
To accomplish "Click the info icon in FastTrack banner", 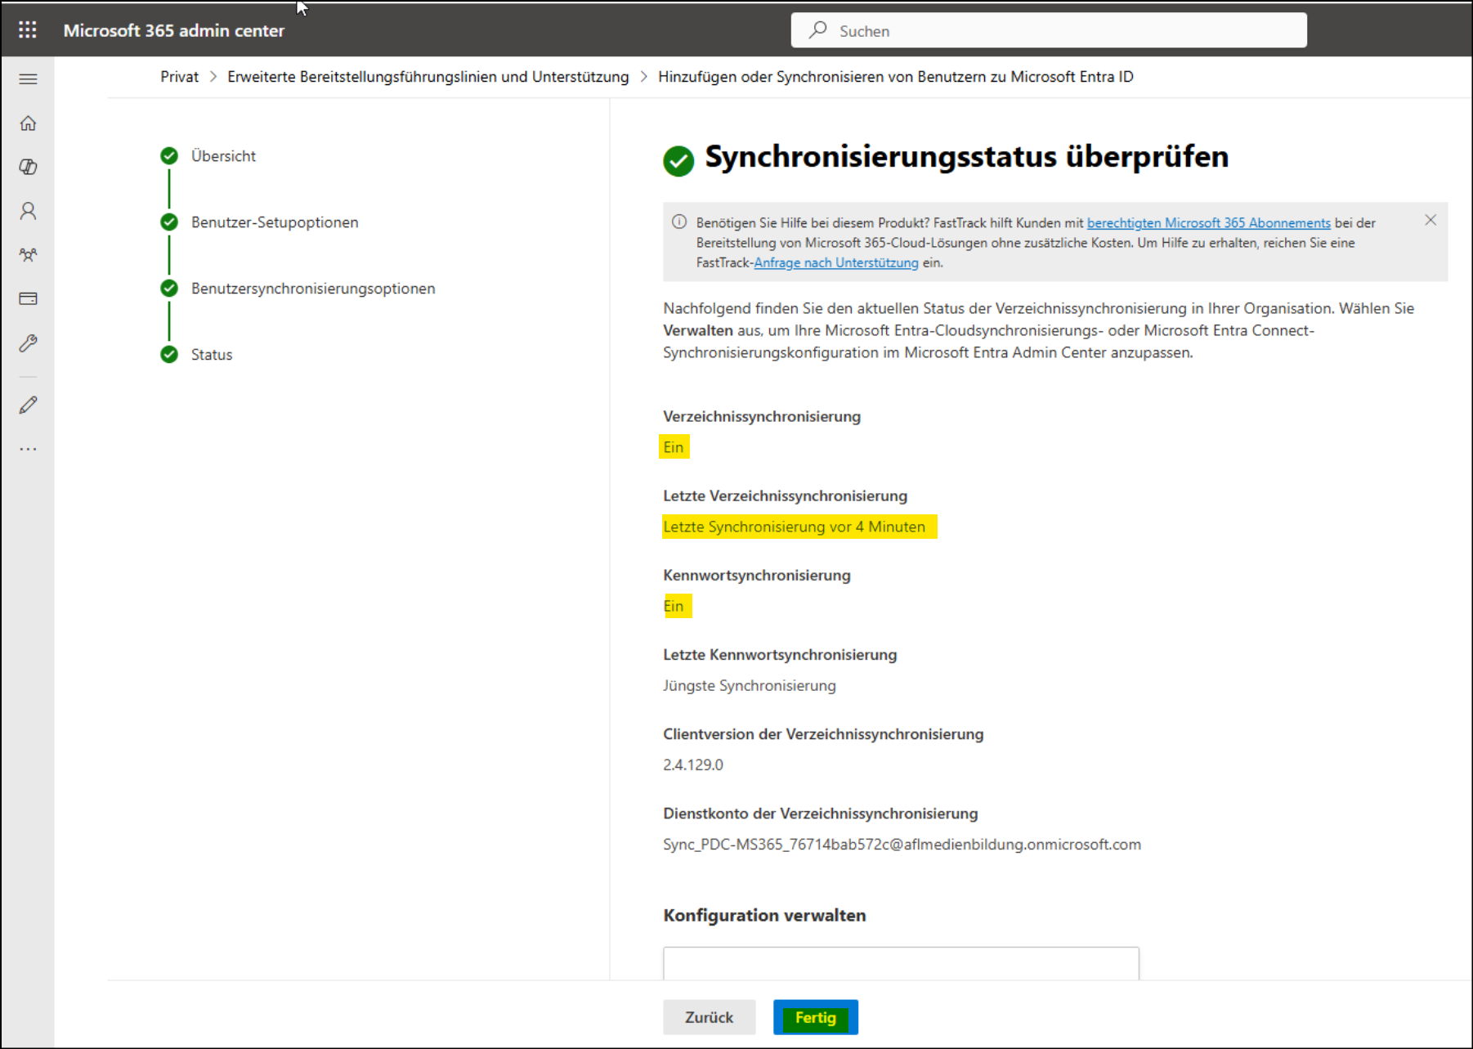I will tap(679, 222).
